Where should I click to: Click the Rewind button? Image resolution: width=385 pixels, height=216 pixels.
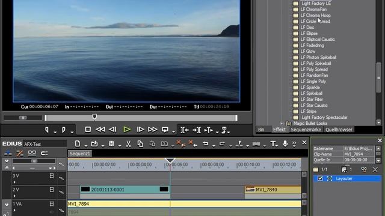100,130
